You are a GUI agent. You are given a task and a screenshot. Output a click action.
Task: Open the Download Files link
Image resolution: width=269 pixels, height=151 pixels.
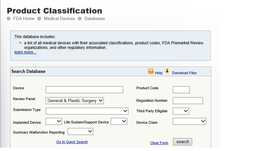click(184, 73)
